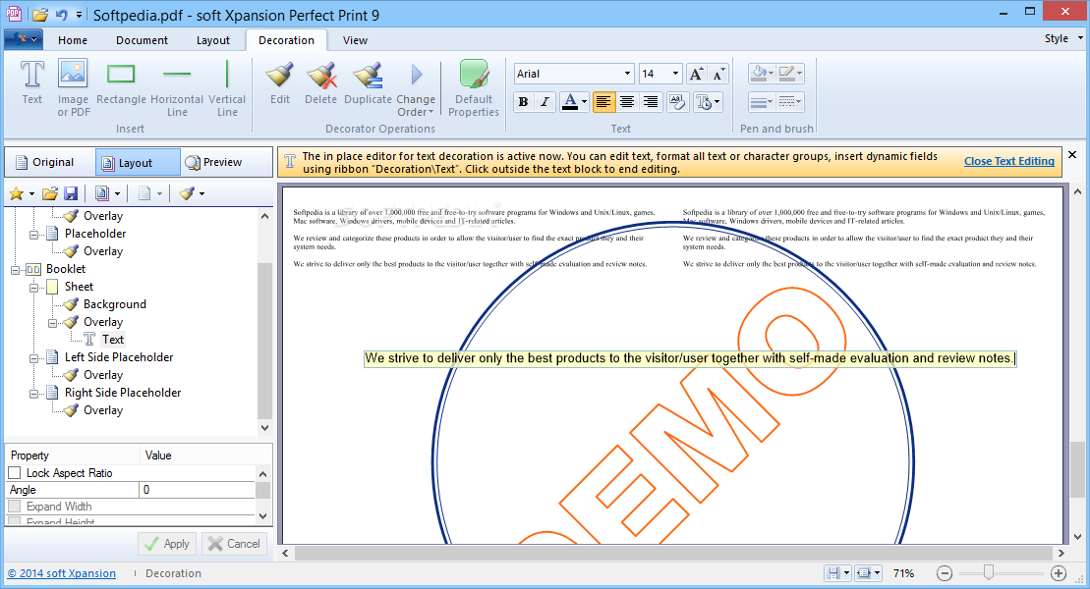Click the font color A swatch
The image size is (1090, 589).
(570, 102)
